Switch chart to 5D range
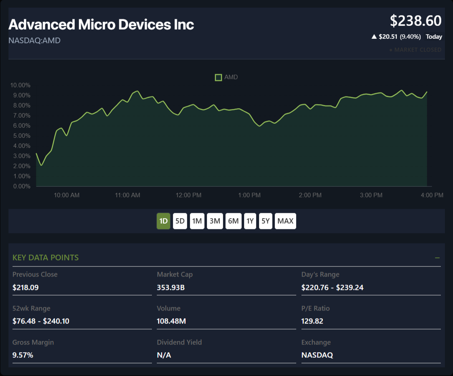The height and width of the screenshot is (376, 453). [x=180, y=221]
